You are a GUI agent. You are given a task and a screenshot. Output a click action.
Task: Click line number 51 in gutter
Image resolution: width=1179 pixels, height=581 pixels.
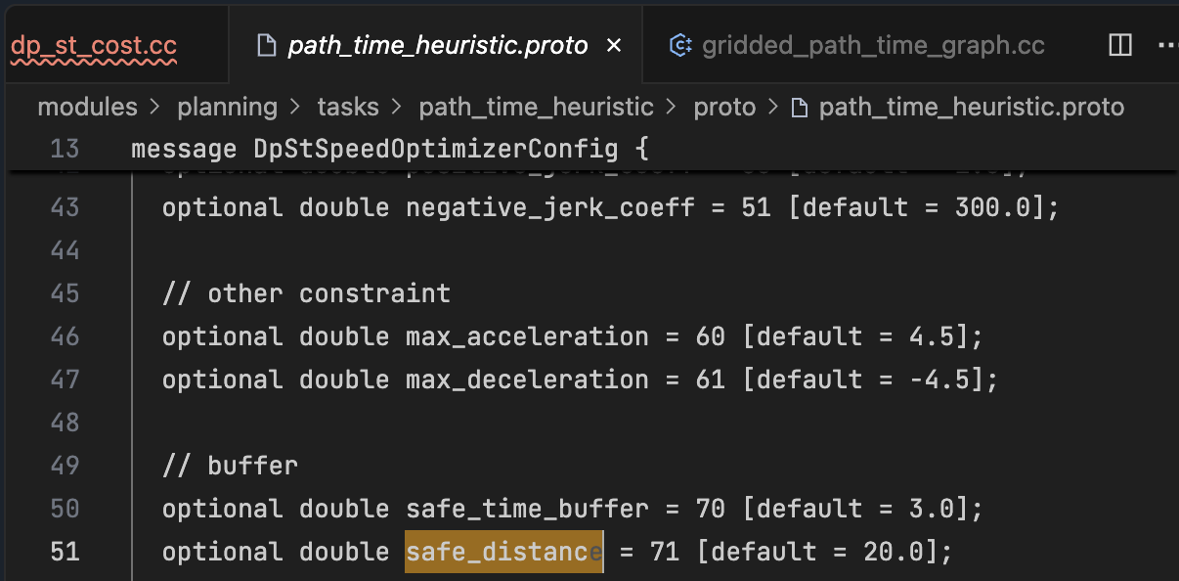coord(65,552)
